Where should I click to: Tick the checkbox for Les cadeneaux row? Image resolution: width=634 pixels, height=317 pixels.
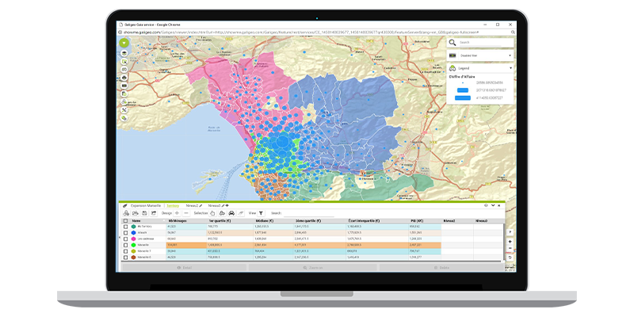(125, 238)
